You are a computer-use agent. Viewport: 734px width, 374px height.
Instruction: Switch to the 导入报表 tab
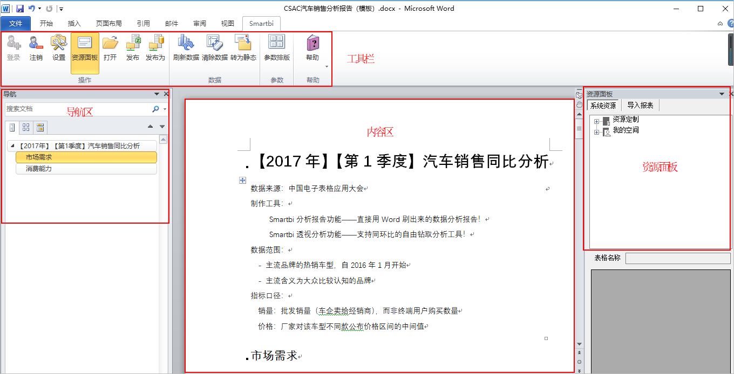[640, 106]
